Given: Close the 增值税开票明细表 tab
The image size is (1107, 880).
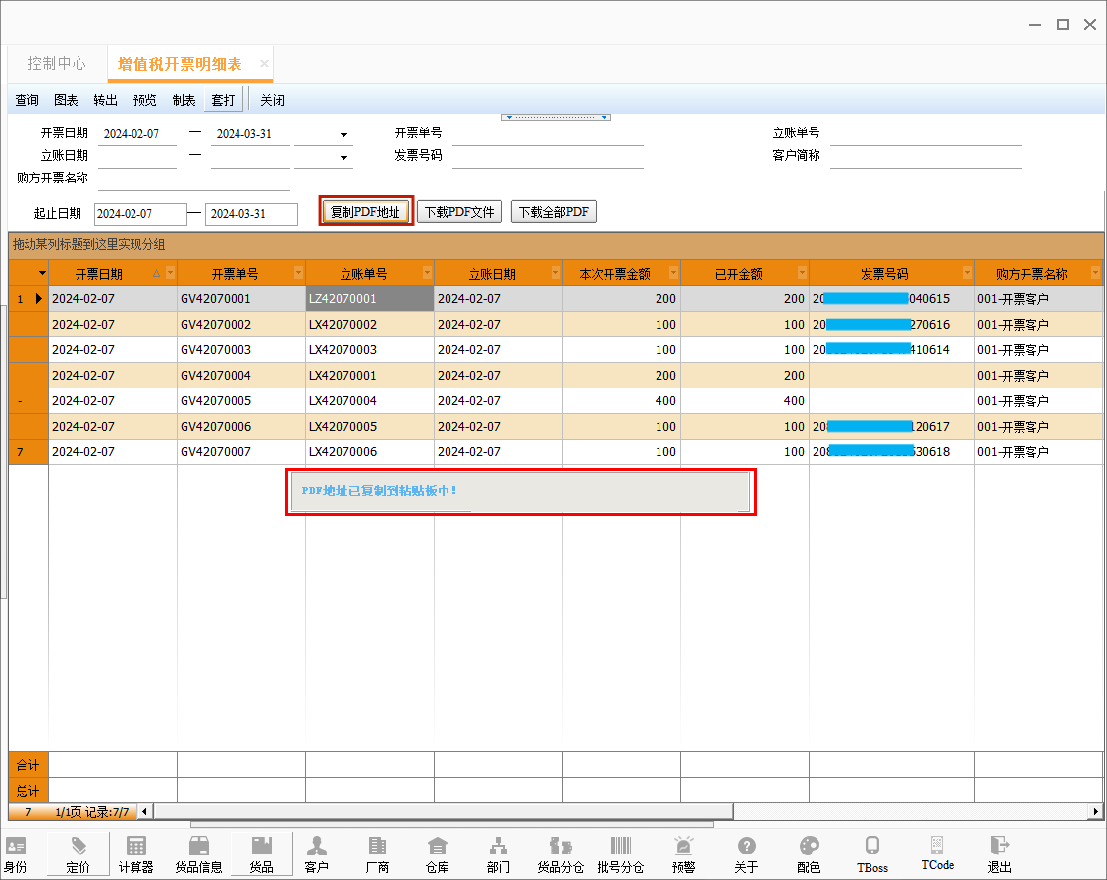Looking at the screenshot, I should [x=264, y=63].
